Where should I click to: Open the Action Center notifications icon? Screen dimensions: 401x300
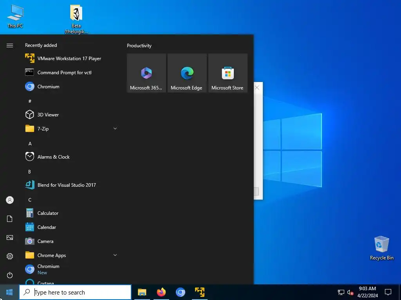tap(388, 292)
